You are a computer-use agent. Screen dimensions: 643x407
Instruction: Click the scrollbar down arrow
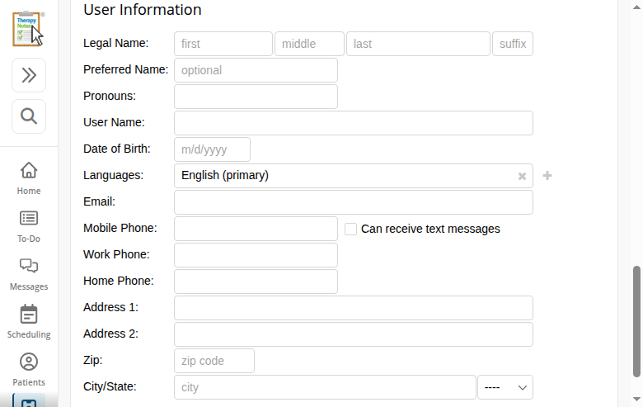coord(636,399)
